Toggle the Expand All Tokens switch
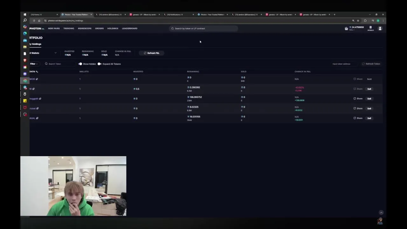The height and width of the screenshot is (229, 407). 100,64
